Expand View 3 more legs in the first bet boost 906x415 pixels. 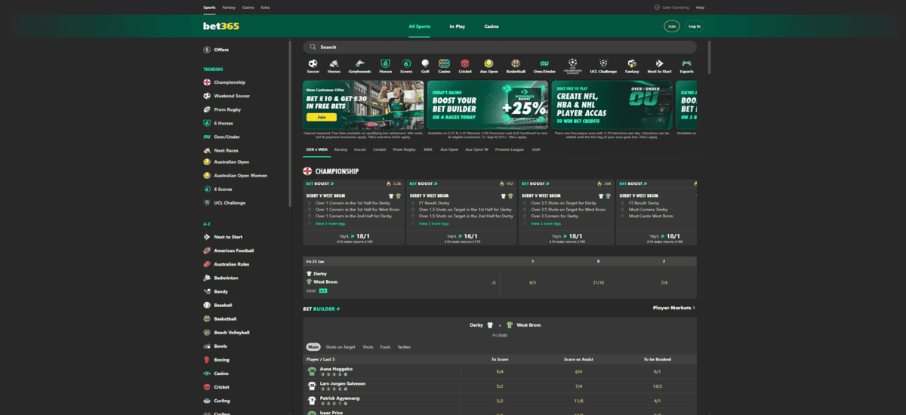(330, 223)
